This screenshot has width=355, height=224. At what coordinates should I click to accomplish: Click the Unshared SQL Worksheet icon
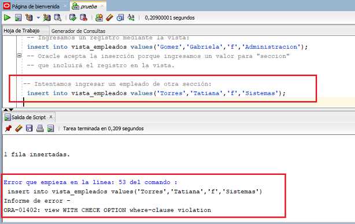click(x=99, y=17)
